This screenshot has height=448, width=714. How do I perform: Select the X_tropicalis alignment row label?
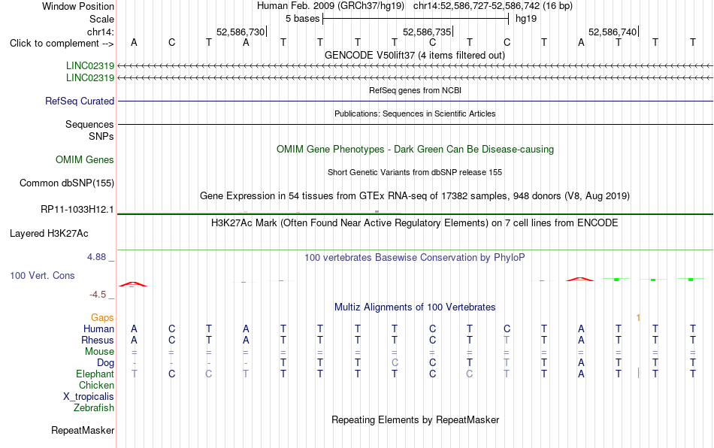[x=89, y=397]
